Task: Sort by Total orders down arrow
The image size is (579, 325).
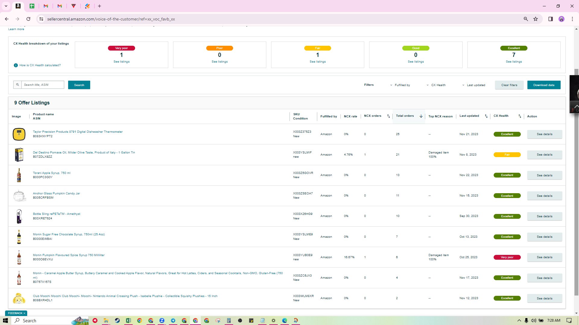Action: (421, 116)
